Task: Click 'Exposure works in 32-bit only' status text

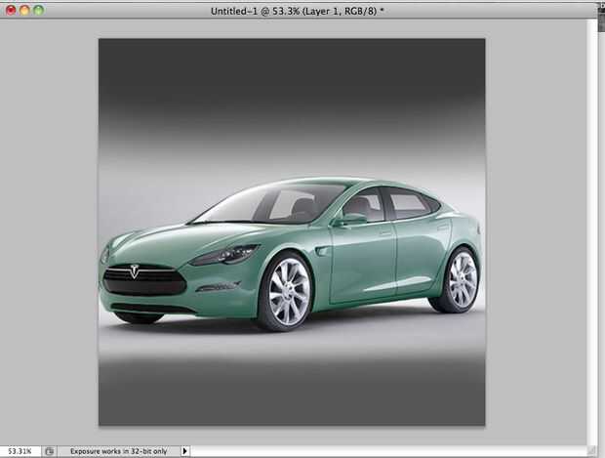Action: [118, 451]
